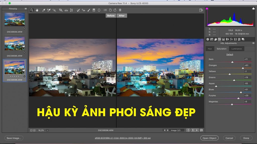Open the Tone Curve panel
Screen dimensions: 257x144
[x=212, y=39]
